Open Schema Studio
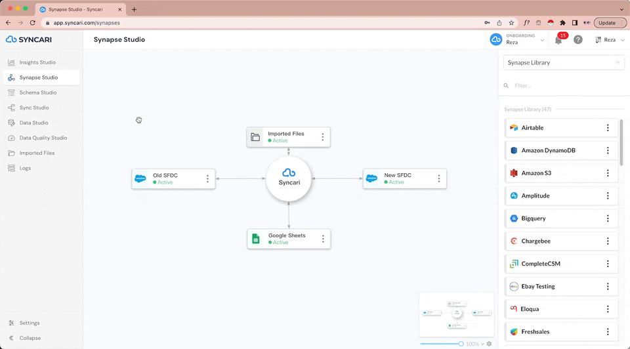630x349 pixels. pyautogui.click(x=38, y=92)
